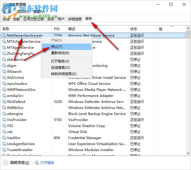Open the 详细信息 tab
191x170 pixels.
click(75, 19)
